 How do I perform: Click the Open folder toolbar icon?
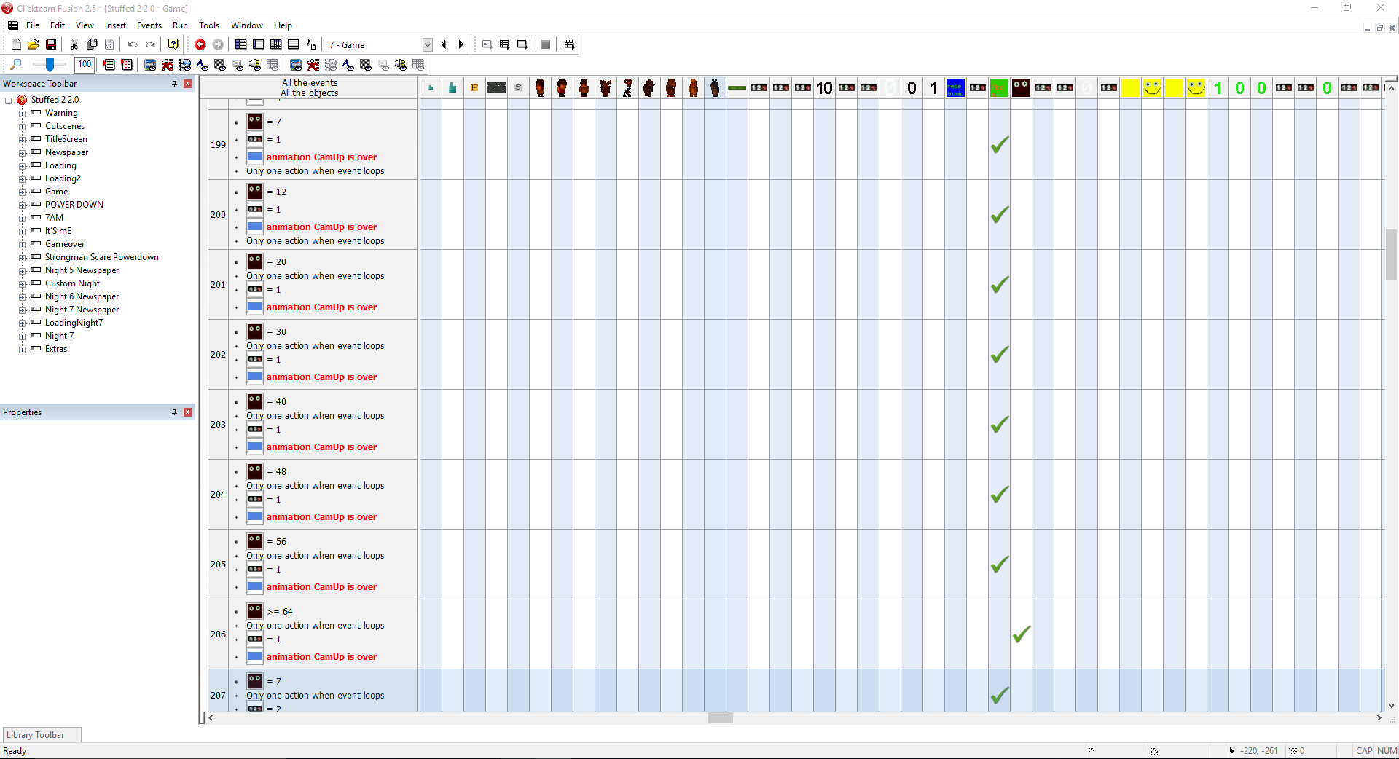(34, 44)
